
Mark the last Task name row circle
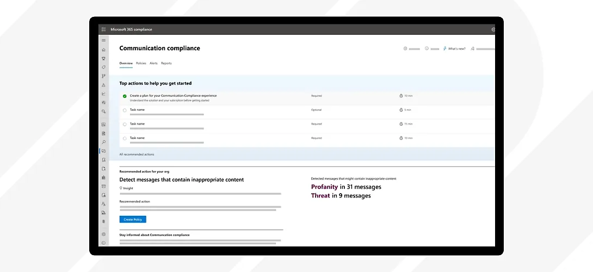pyautogui.click(x=125, y=139)
